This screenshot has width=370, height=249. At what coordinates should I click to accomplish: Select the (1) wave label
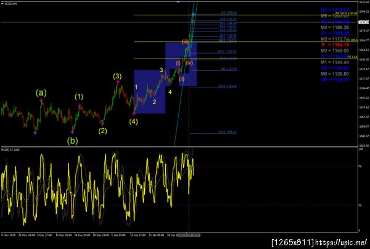(x=79, y=97)
